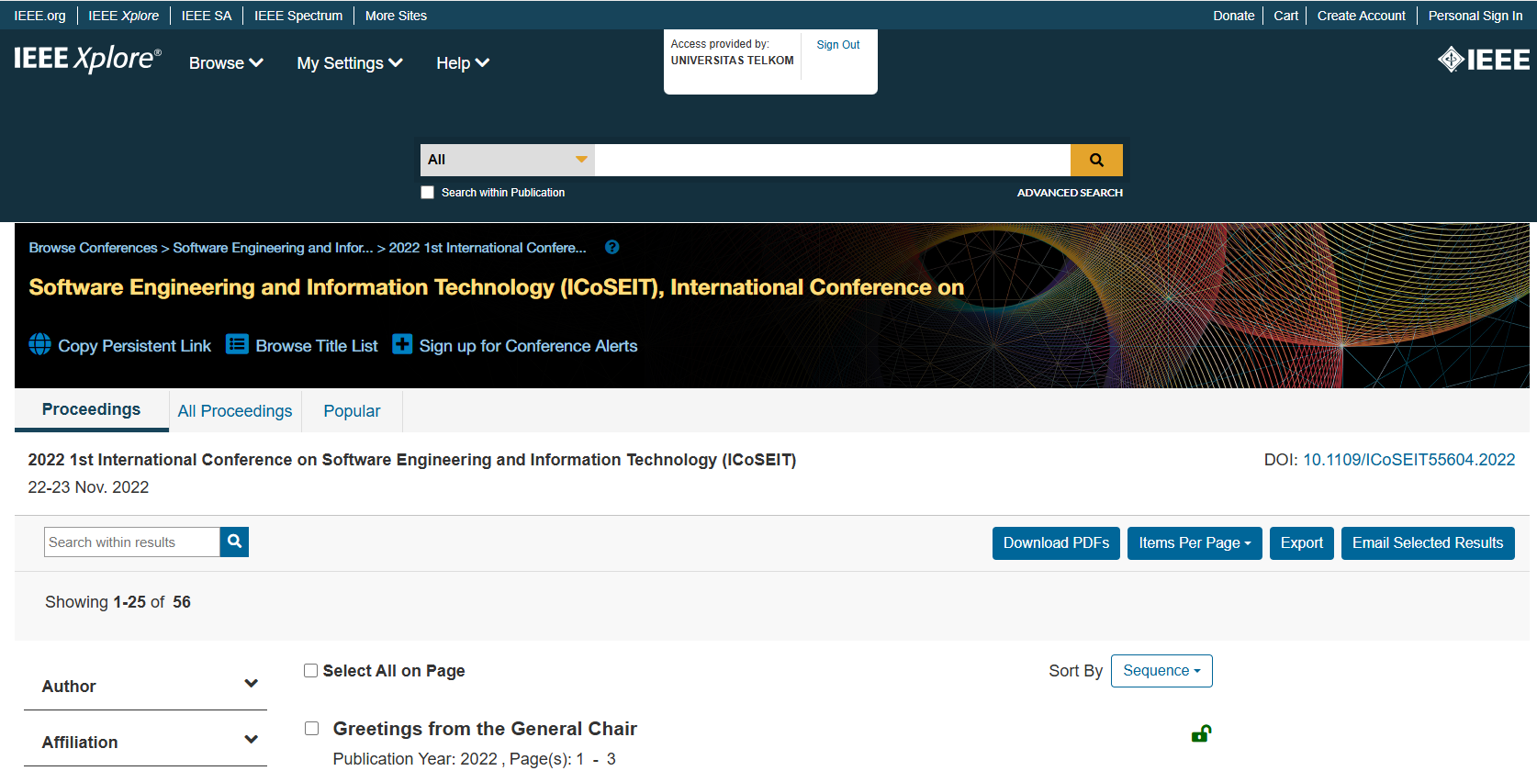Click the Browse Title List icon
Screen dimensions: 1537x771
coord(237,344)
